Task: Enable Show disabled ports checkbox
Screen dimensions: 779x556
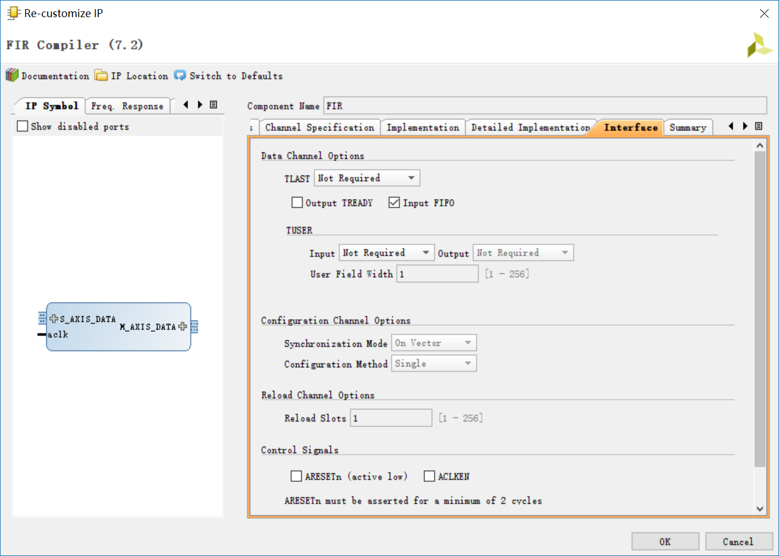Action: click(22, 126)
